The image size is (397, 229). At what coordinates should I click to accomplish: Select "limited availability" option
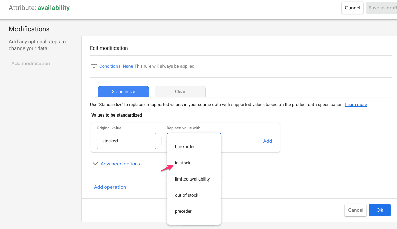click(192, 179)
